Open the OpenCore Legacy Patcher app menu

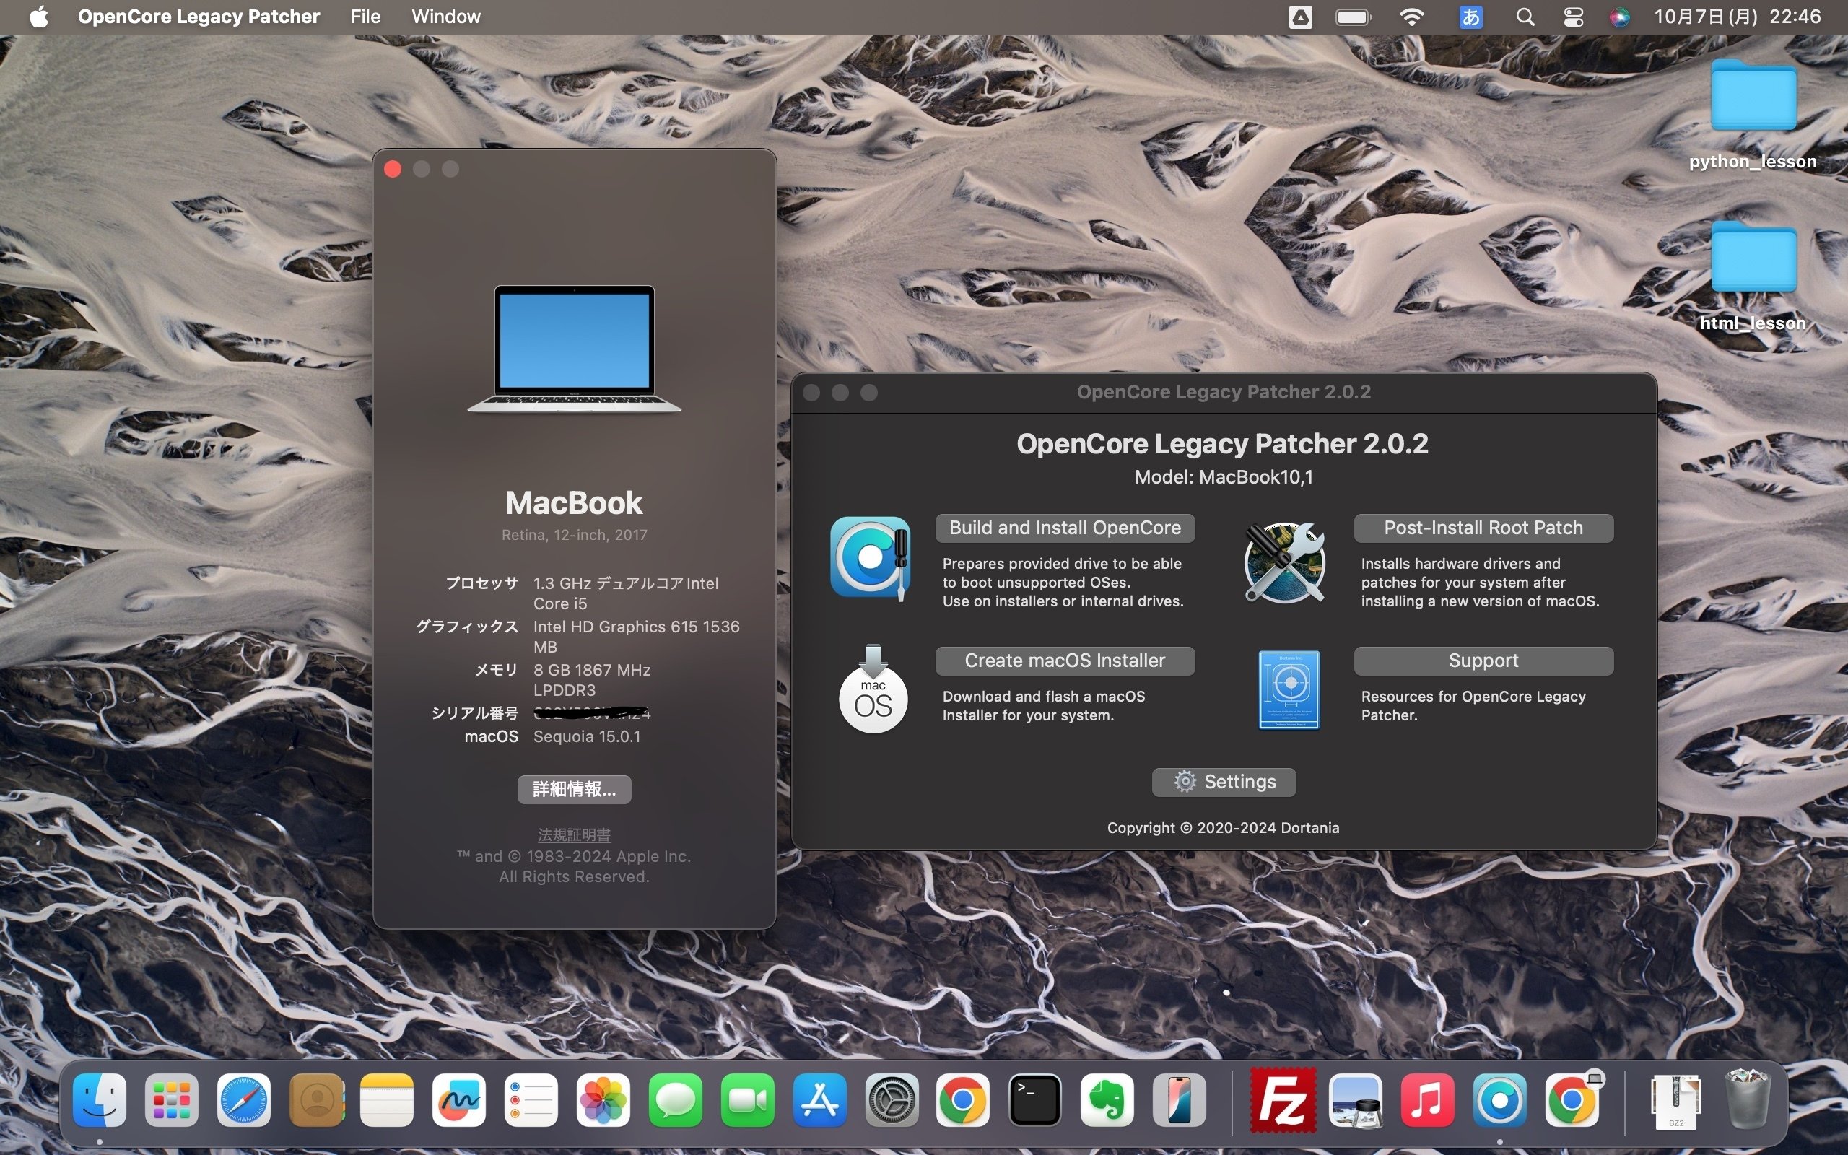tap(199, 17)
